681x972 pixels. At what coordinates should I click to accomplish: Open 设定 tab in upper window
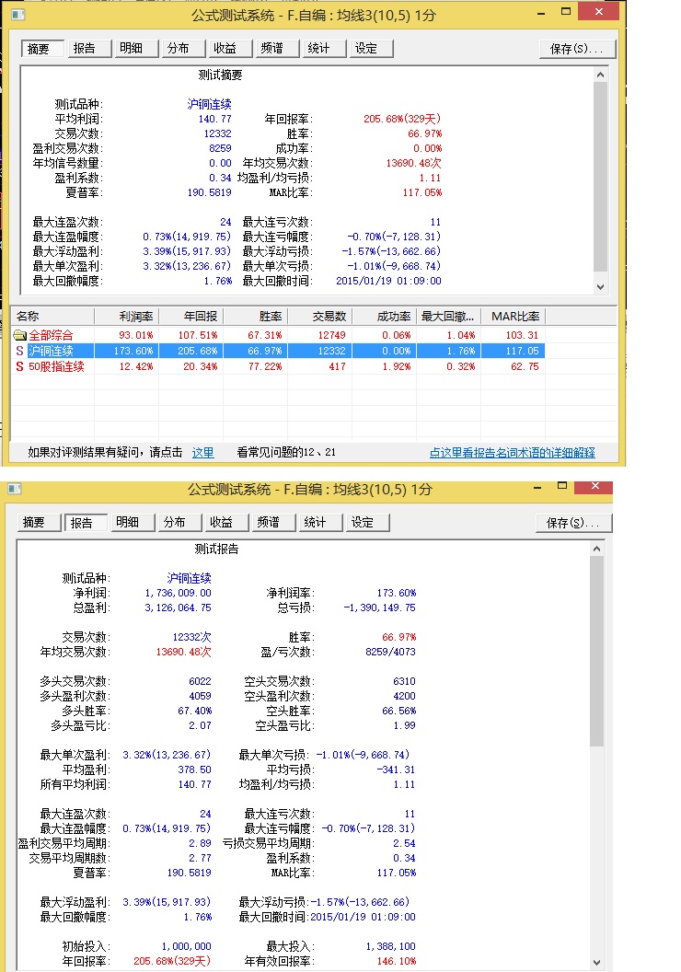pos(371,49)
